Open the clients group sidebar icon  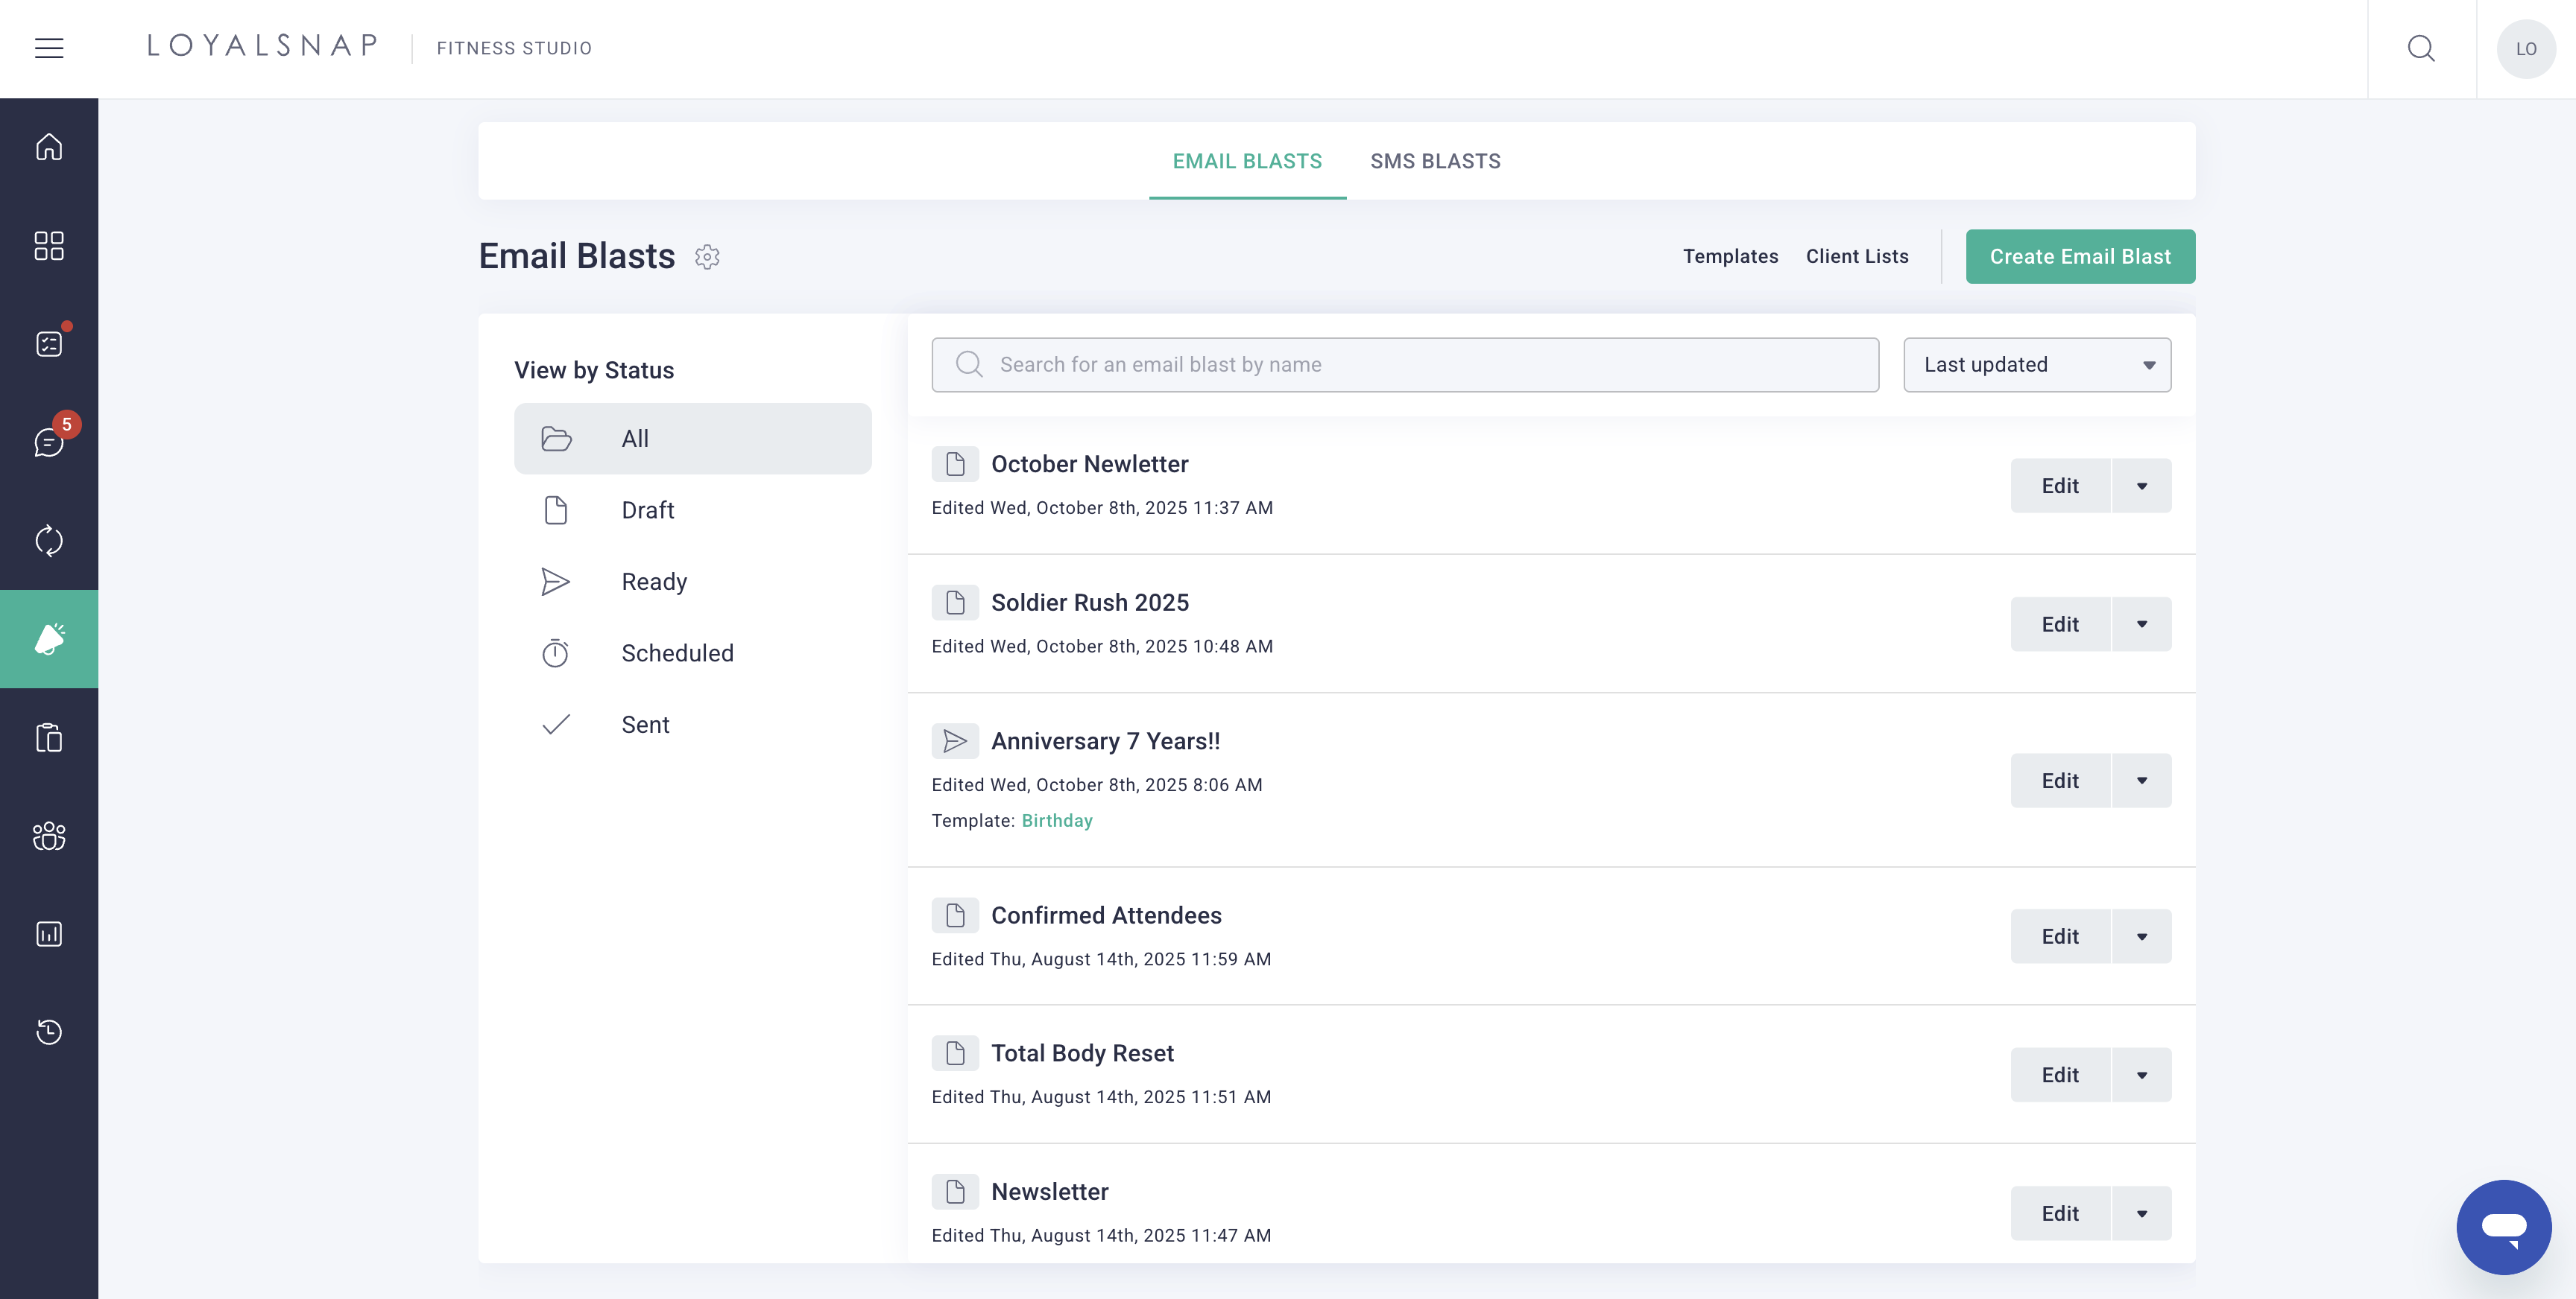49,836
